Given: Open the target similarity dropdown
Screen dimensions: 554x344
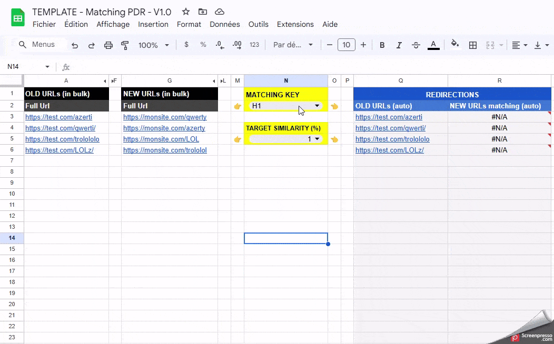Looking at the screenshot, I should (317, 139).
